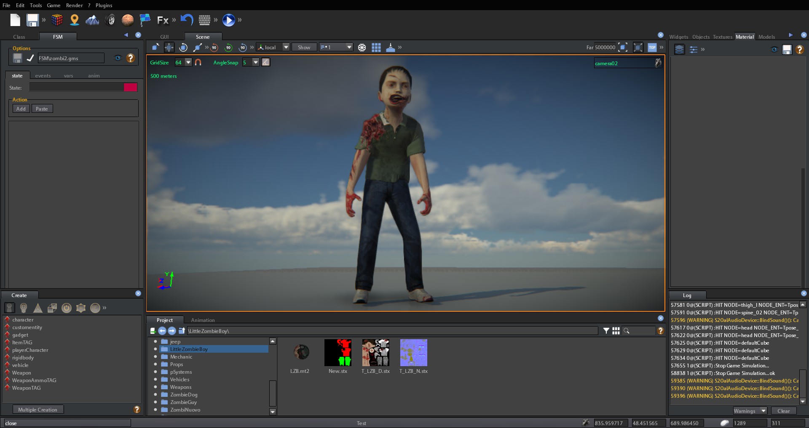Click the green 90-degree rotate icon
809x428 pixels.
click(228, 48)
